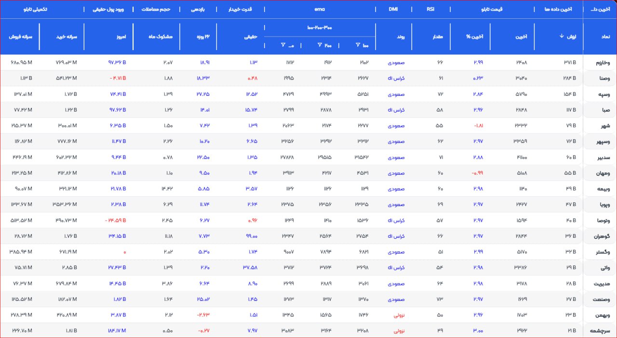Click the سرانه فروش column header
The height and width of the screenshot is (338, 617).
[21, 36]
